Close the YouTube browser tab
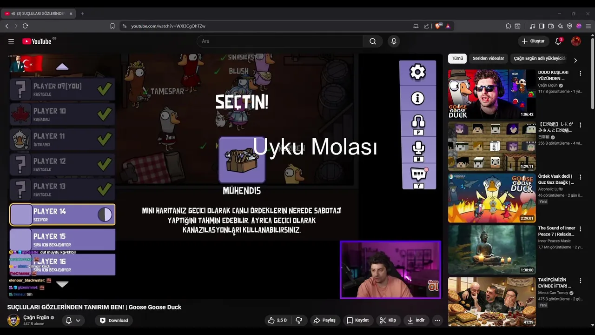The width and height of the screenshot is (595, 335). [71, 13]
